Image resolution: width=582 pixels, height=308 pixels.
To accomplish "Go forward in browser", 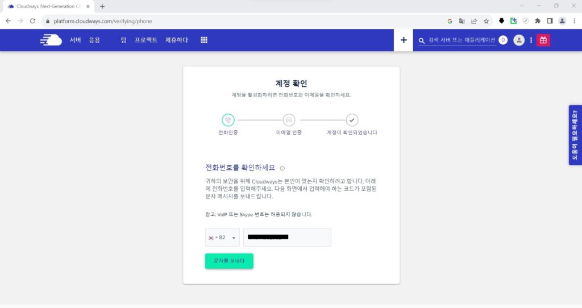I will 20,21.
